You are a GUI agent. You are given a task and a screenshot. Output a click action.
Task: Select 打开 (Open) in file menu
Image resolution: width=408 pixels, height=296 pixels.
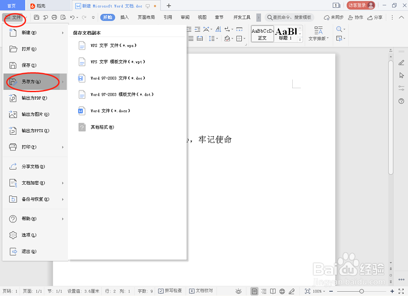coord(35,49)
